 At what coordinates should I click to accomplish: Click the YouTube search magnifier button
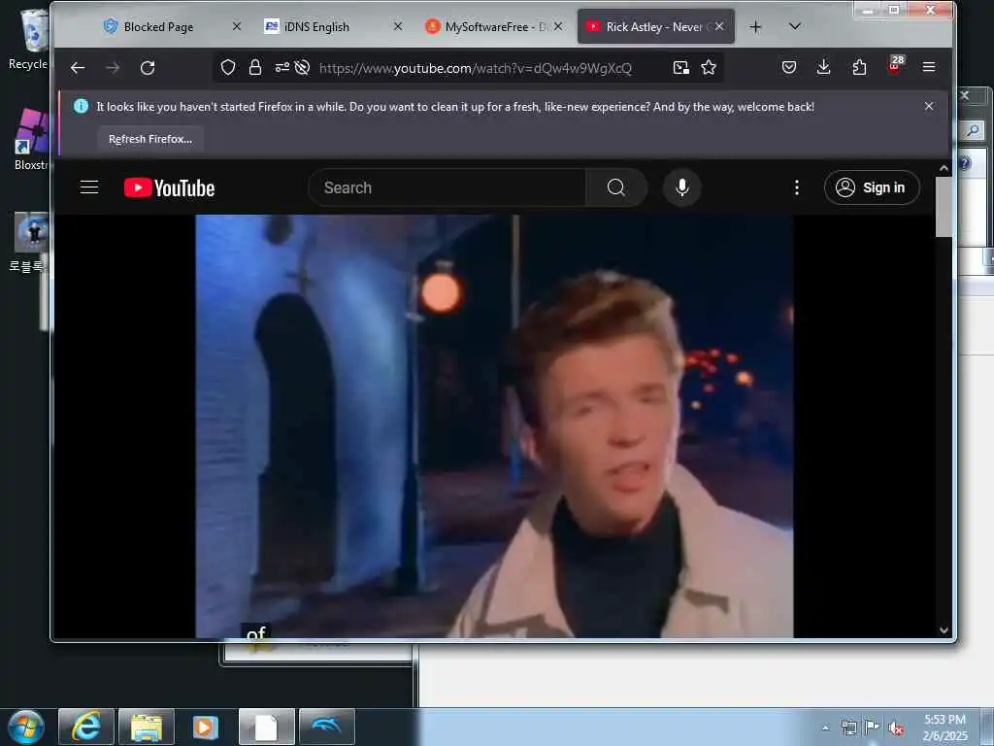(616, 187)
